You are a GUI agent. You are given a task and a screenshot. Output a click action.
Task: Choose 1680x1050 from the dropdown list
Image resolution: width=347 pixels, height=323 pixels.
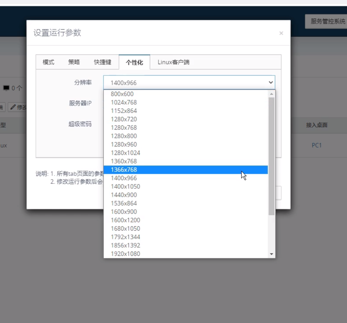[125, 229]
